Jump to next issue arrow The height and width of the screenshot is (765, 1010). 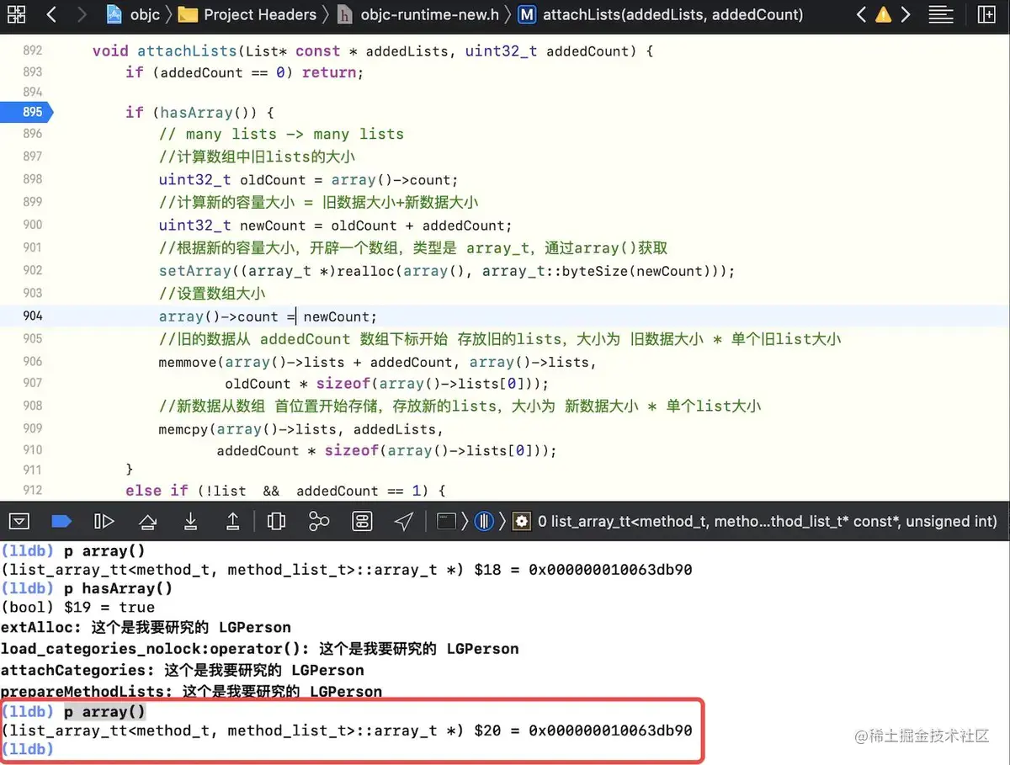(906, 14)
